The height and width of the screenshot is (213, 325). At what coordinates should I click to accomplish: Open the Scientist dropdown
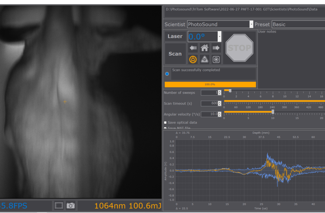[x=251, y=24]
